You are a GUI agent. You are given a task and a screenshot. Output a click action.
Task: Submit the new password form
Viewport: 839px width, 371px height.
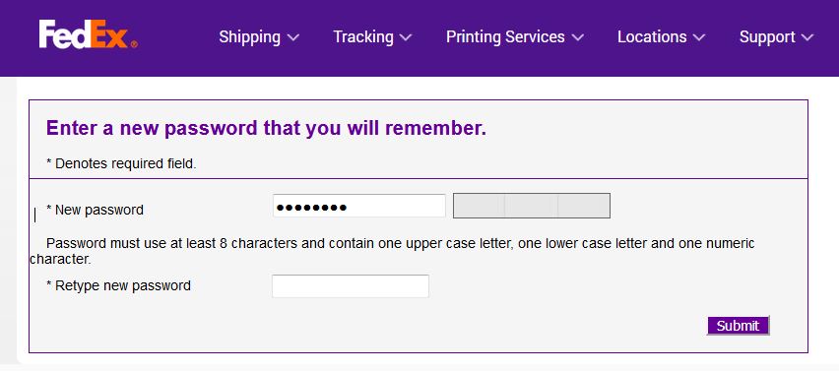738,326
